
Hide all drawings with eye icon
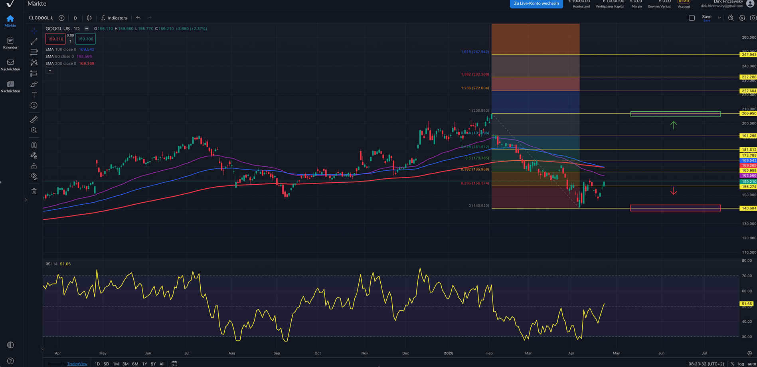pyautogui.click(x=34, y=176)
